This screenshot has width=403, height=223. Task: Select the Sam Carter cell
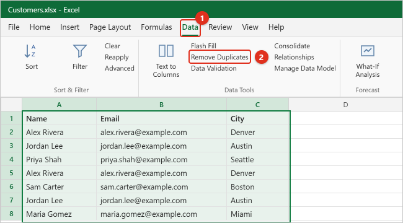60,186
